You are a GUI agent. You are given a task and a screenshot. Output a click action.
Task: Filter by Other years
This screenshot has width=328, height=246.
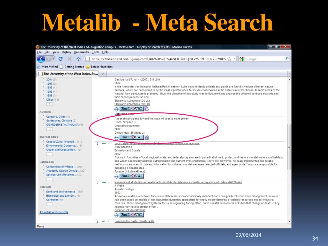(50, 100)
